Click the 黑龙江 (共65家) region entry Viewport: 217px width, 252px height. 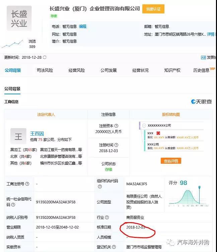(x=23, y=150)
